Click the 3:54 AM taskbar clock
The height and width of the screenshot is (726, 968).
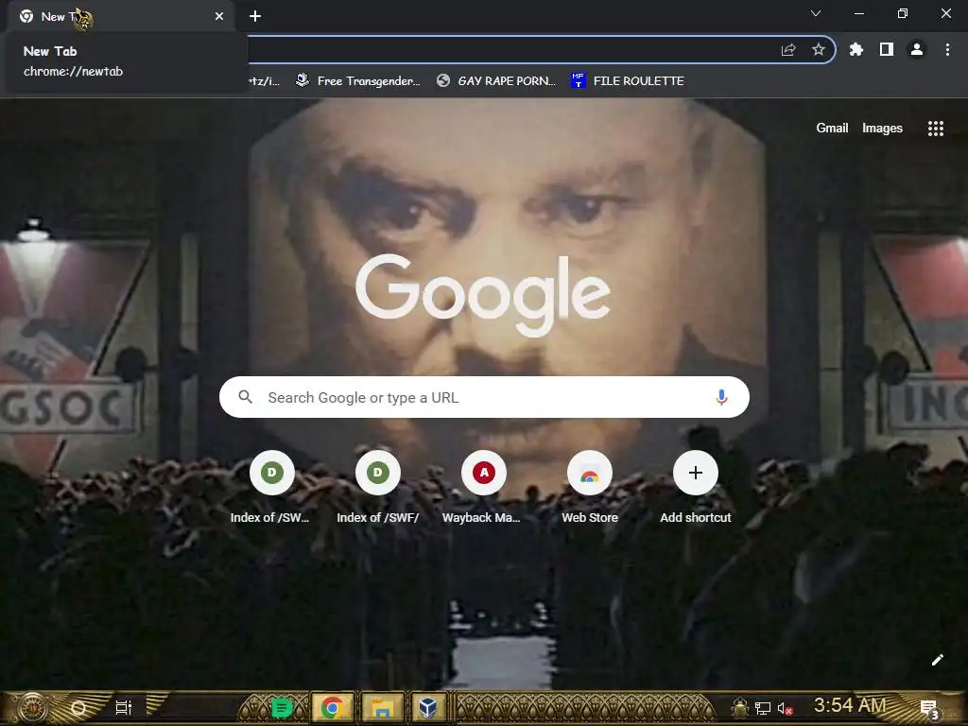(x=850, y=705)
